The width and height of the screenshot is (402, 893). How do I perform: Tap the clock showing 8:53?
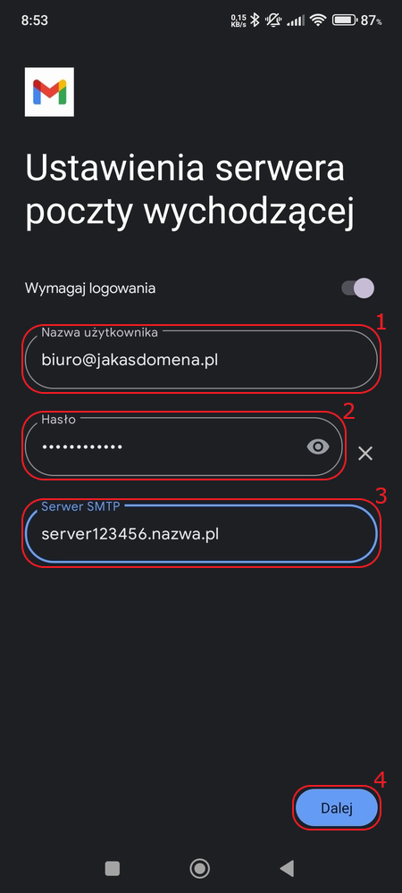point(34,21)
